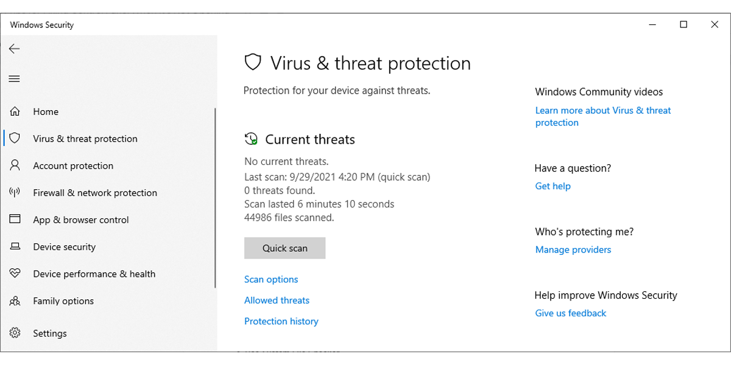731x365 pixels.
Task: Go back using the back arrow
Action: click(x=15, y=49)
